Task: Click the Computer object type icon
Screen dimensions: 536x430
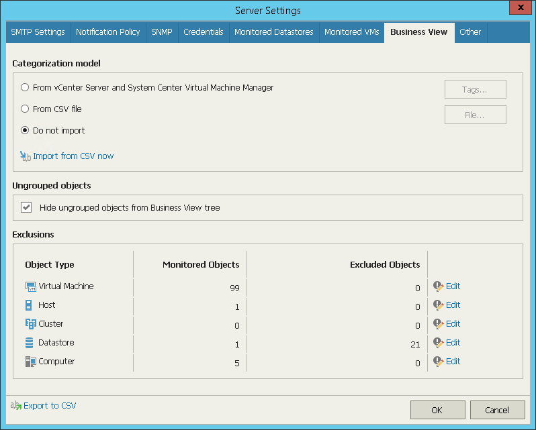Action: [30, 362]
